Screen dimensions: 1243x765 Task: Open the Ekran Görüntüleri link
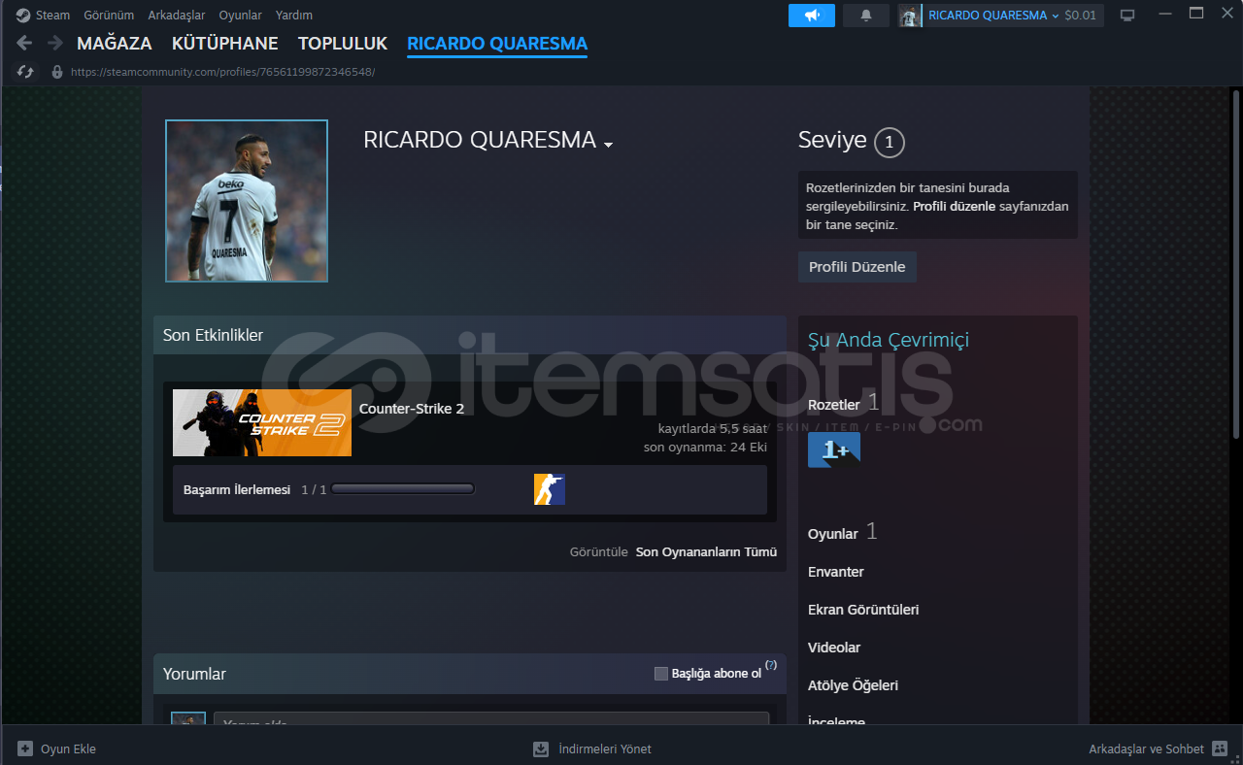[863, 610]
